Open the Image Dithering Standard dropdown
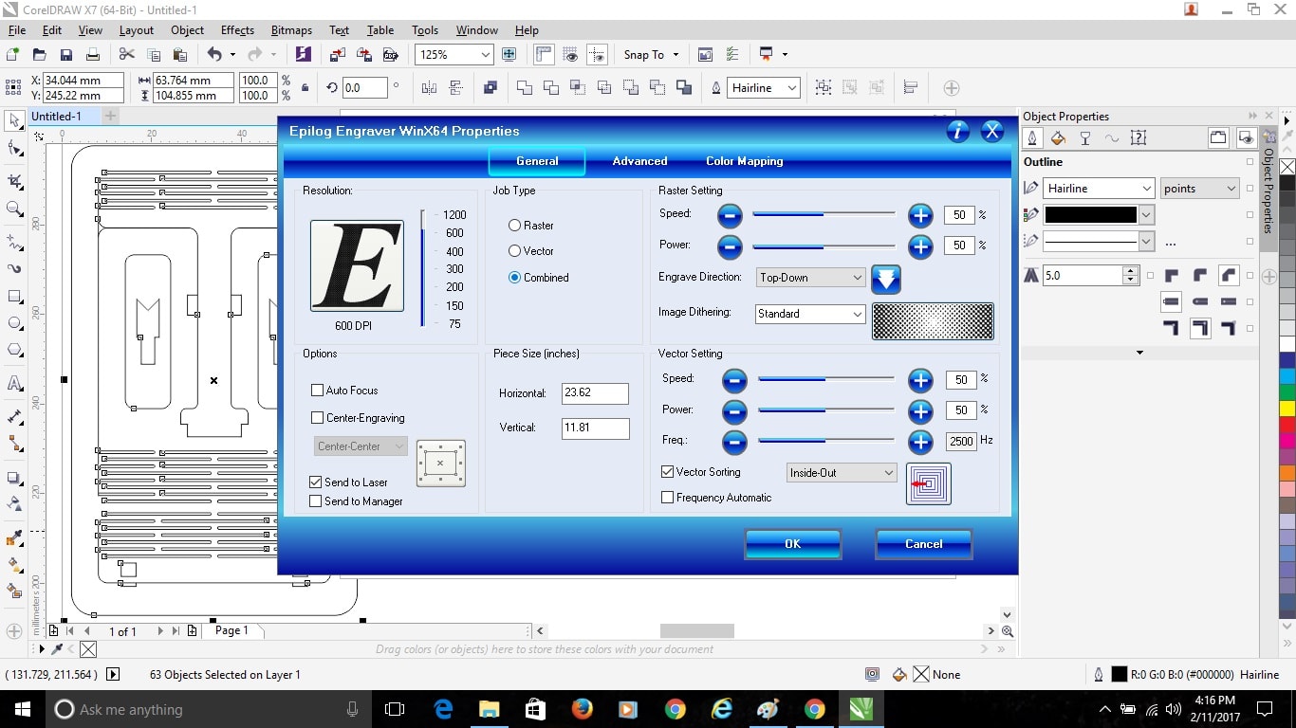The height and width of the screenshot is (728, 1296). (810, 314)
